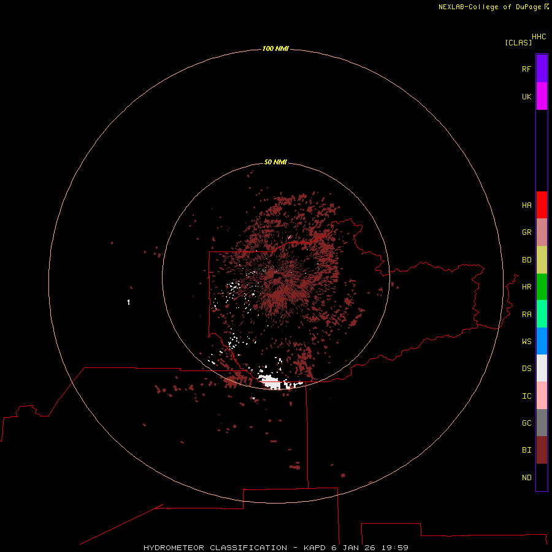Click the BI brown legend swatch
Viewport: 552px width, 552px height.
542,450
